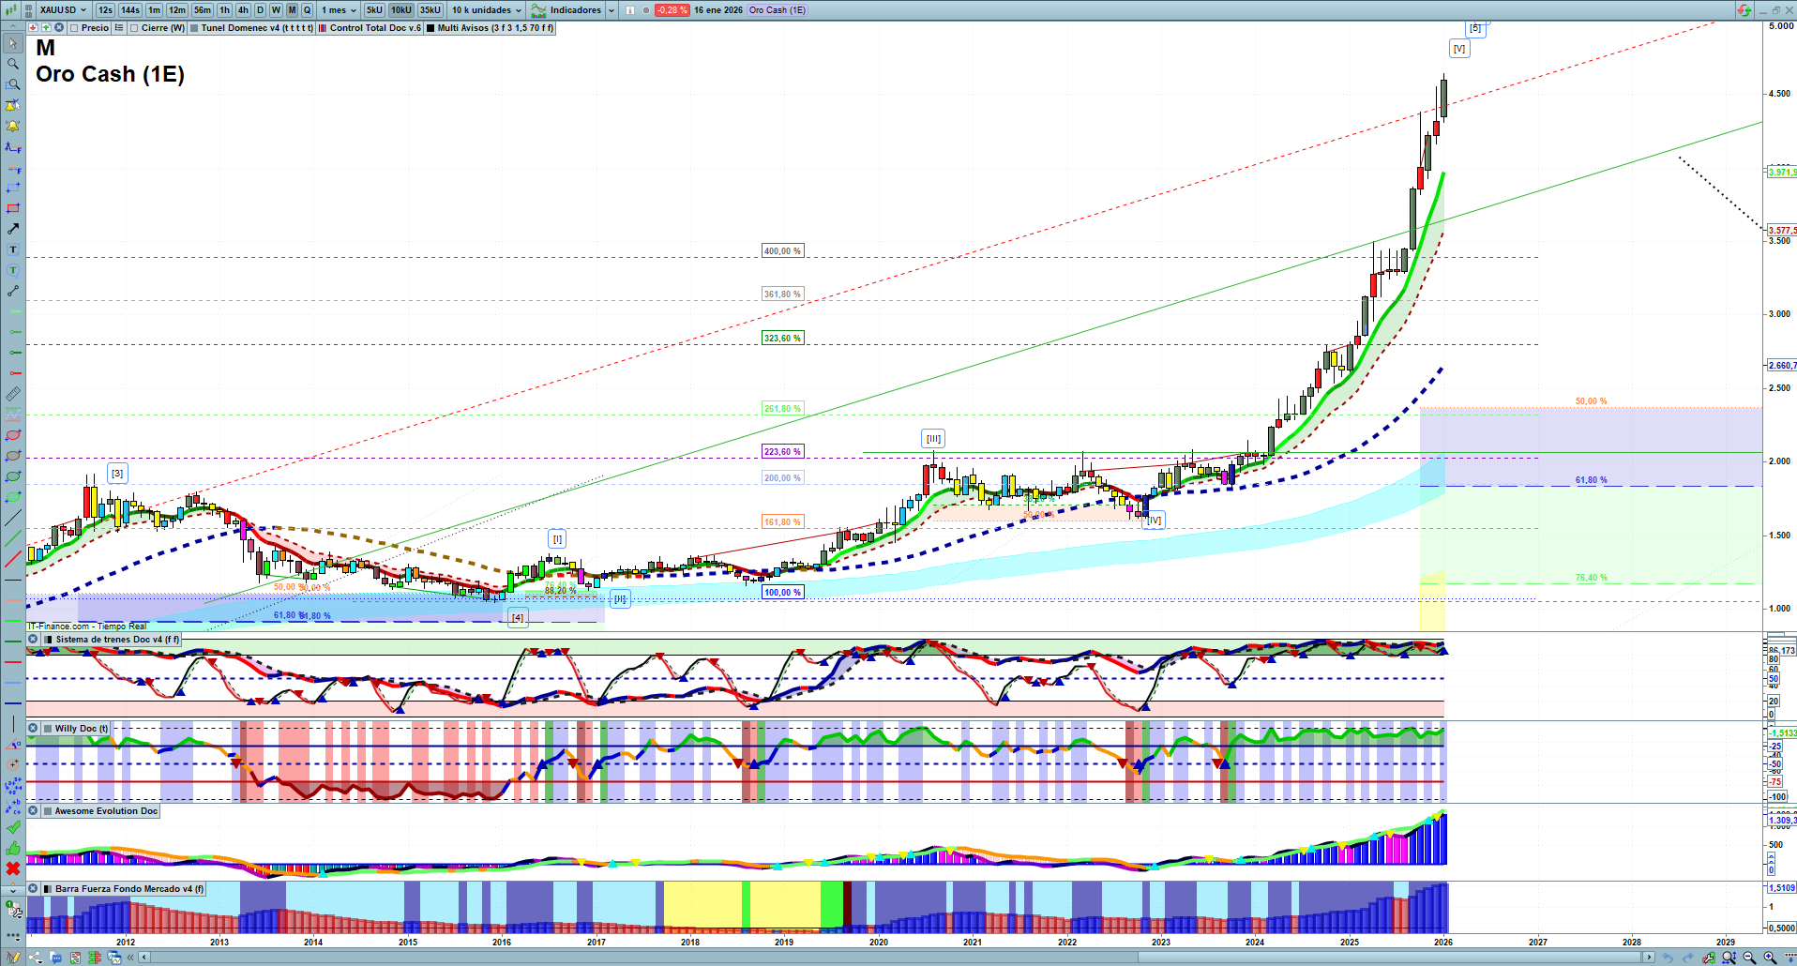The image size is (1797, 966).
Task: Switch to the Daily (D) timeframe
Action: 260,10
